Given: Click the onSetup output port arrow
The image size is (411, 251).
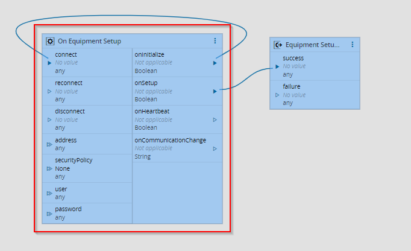Looking at the screenshot, I should point(215,91).
